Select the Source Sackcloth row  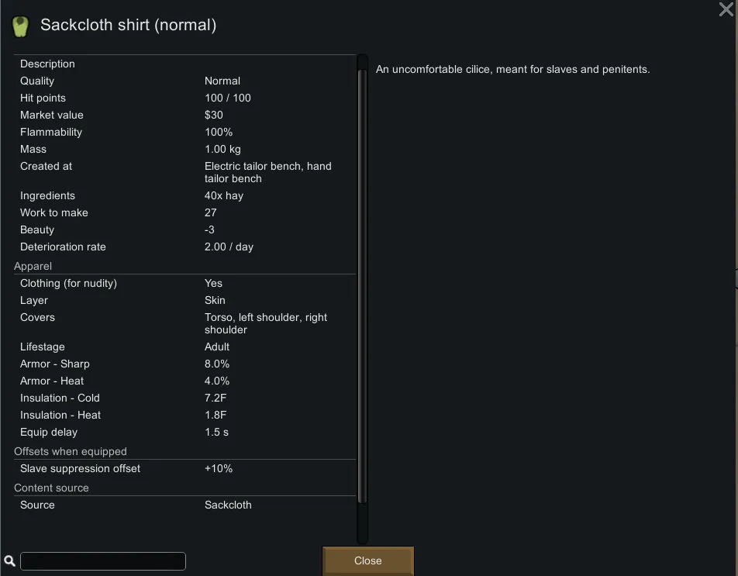pyautogui.click(x=184, y=505)
